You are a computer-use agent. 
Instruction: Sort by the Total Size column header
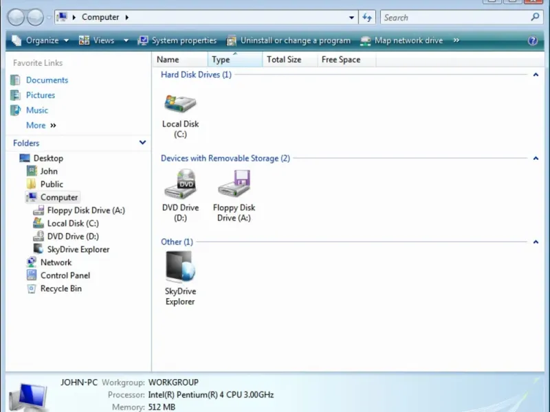click(284, 60)
